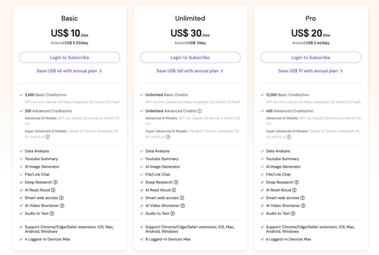Expand chevron beside Save US$ 91 annual plan
Screen dimensions: 379x255
341,71
